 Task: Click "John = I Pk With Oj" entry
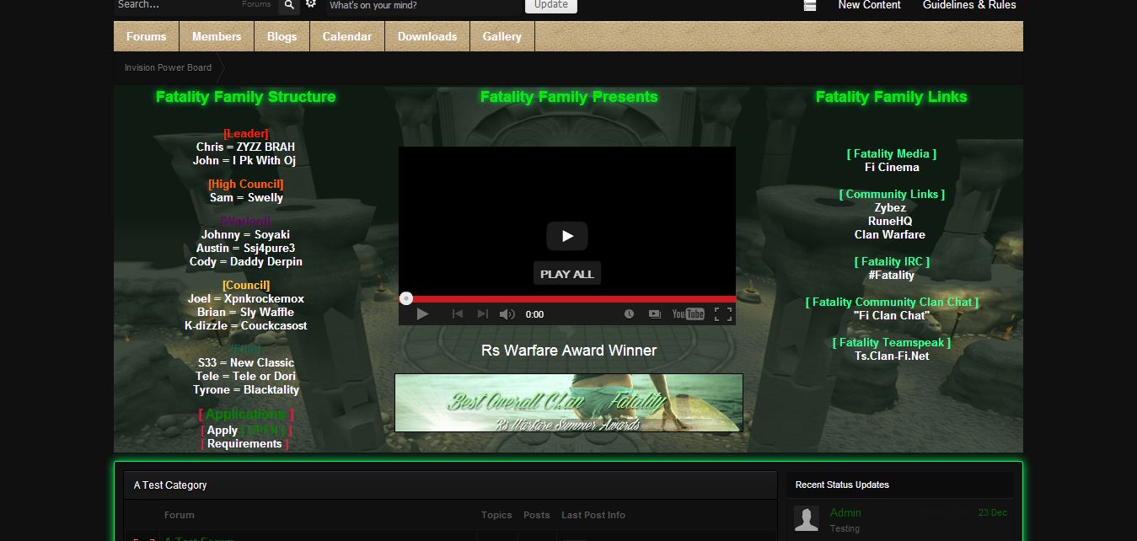coord(244,160)
